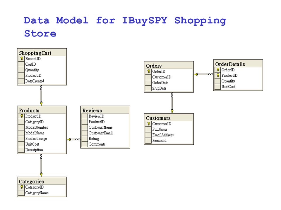Click the row selector box beside CategoryName
This screenshot has width=281, height=210.
21,193
